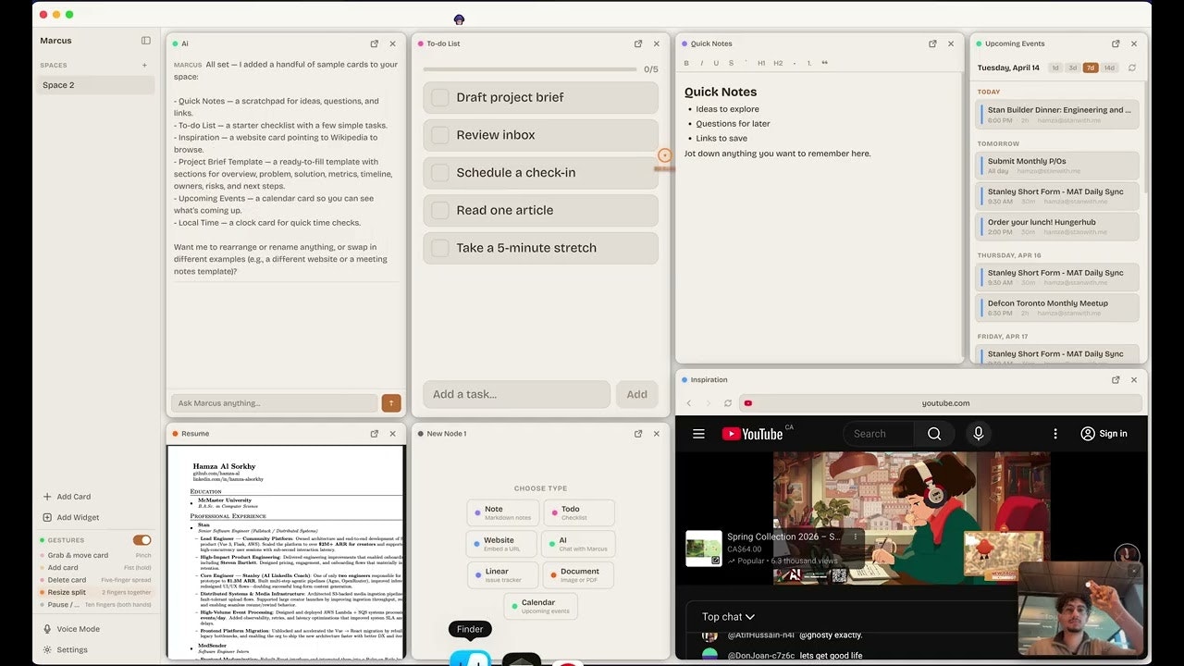The height and width of the screenshot is (666, 1184).
Task: Pop out the Upcoming Events card
Action: pyautogui.click(x=1116, y=43)
